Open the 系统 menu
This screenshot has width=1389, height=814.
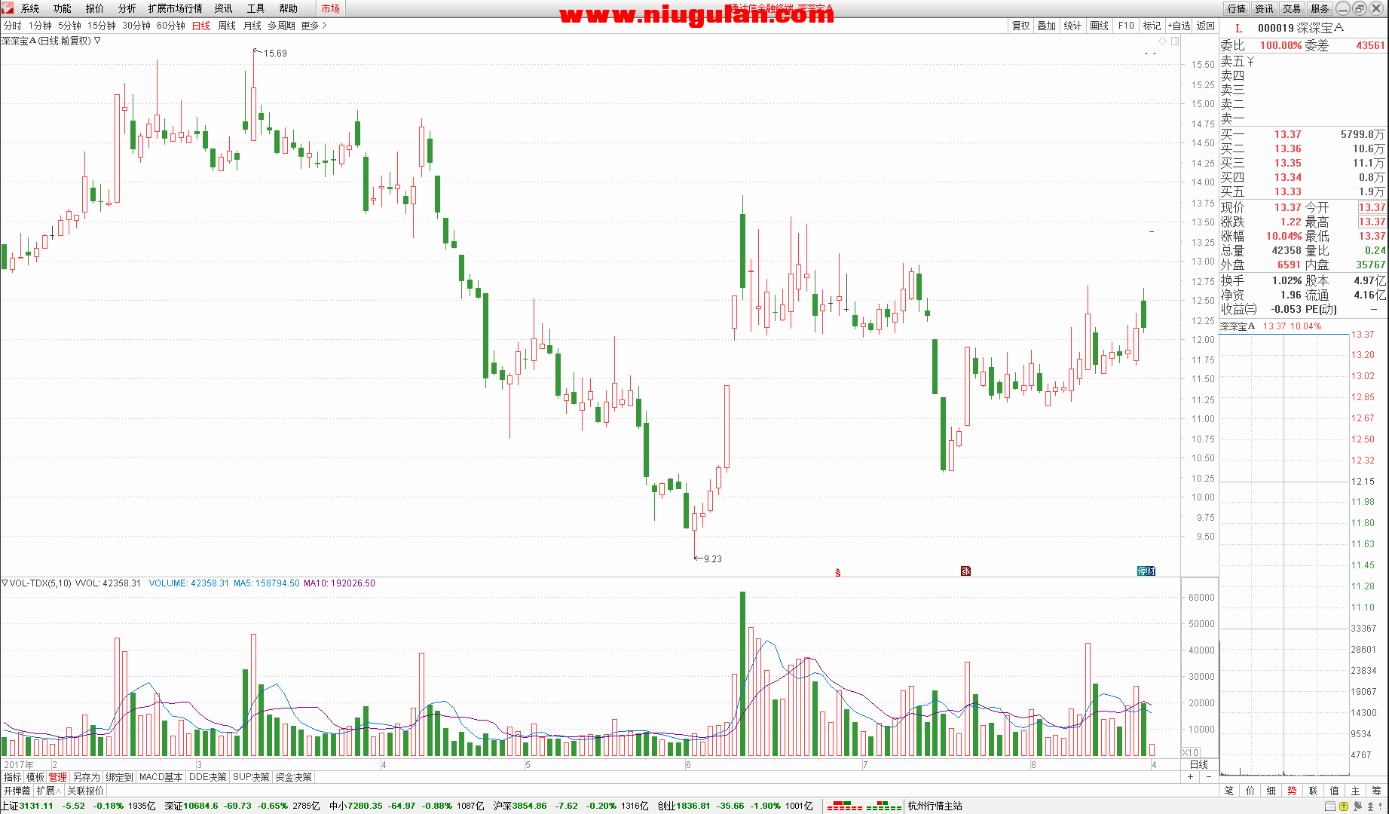pos(30,8)
